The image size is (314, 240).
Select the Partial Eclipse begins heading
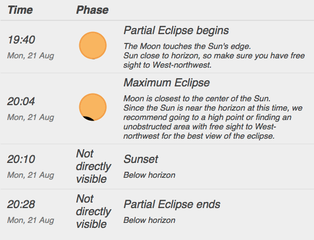coord(176,31)
